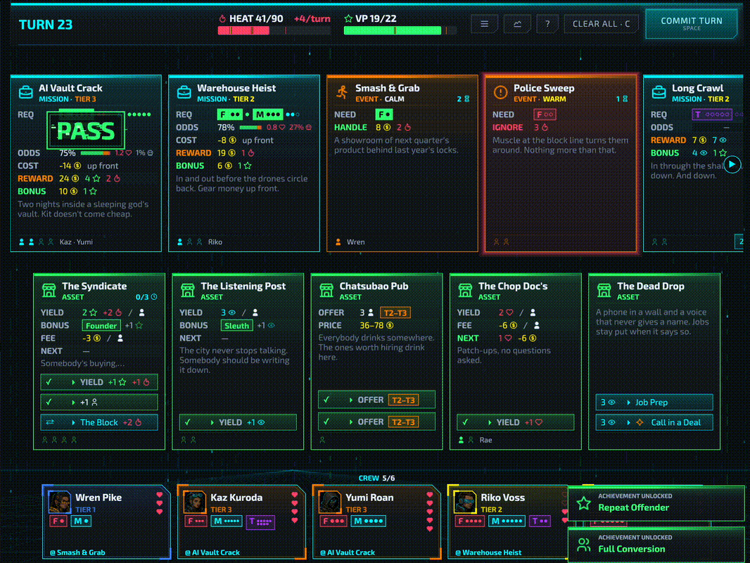Click the Chatsubao Pub storefront icon
The image size is (750, 563).
point(326,291)
